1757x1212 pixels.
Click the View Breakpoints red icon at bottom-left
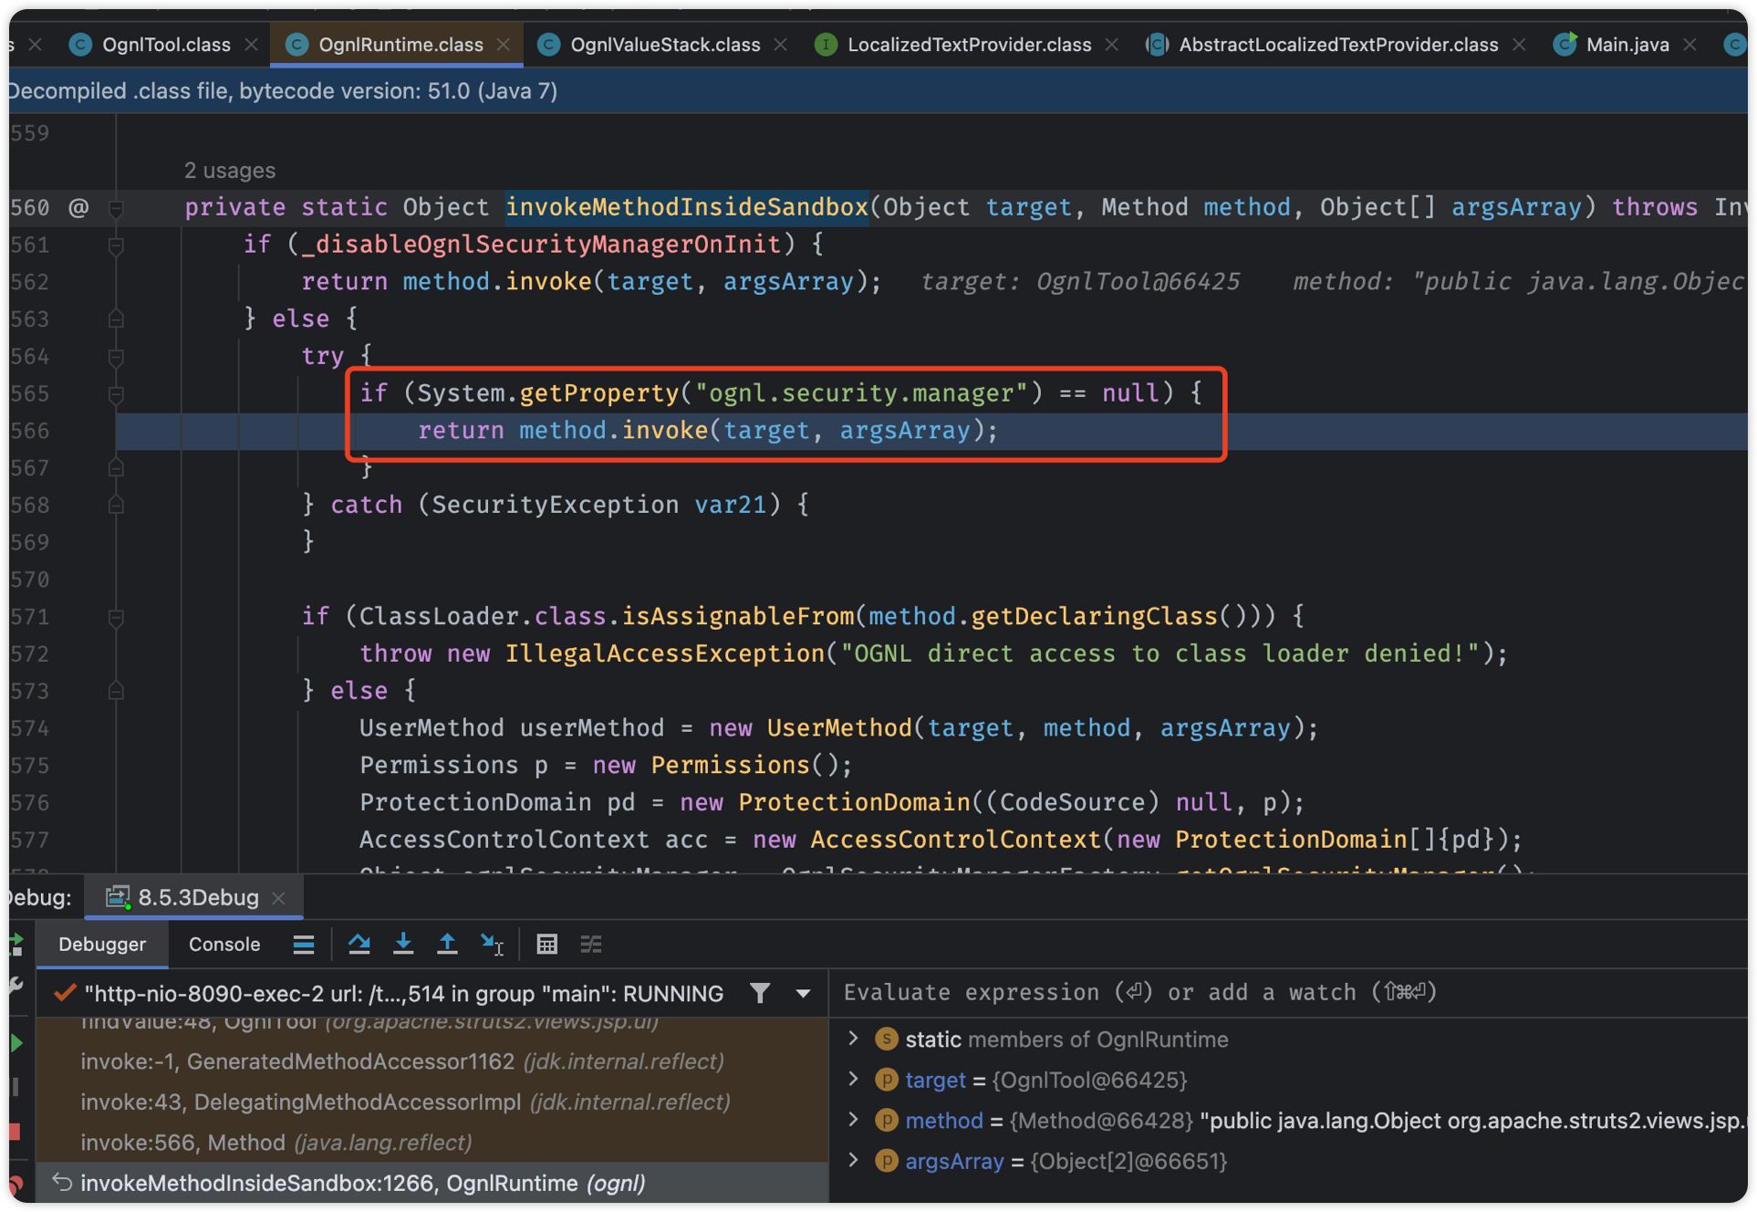[x=16, y=1185]
